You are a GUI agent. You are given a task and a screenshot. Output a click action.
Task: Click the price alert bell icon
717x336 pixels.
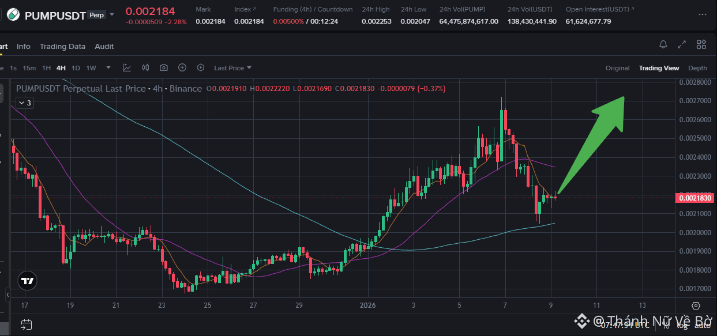tap(663, 44)
